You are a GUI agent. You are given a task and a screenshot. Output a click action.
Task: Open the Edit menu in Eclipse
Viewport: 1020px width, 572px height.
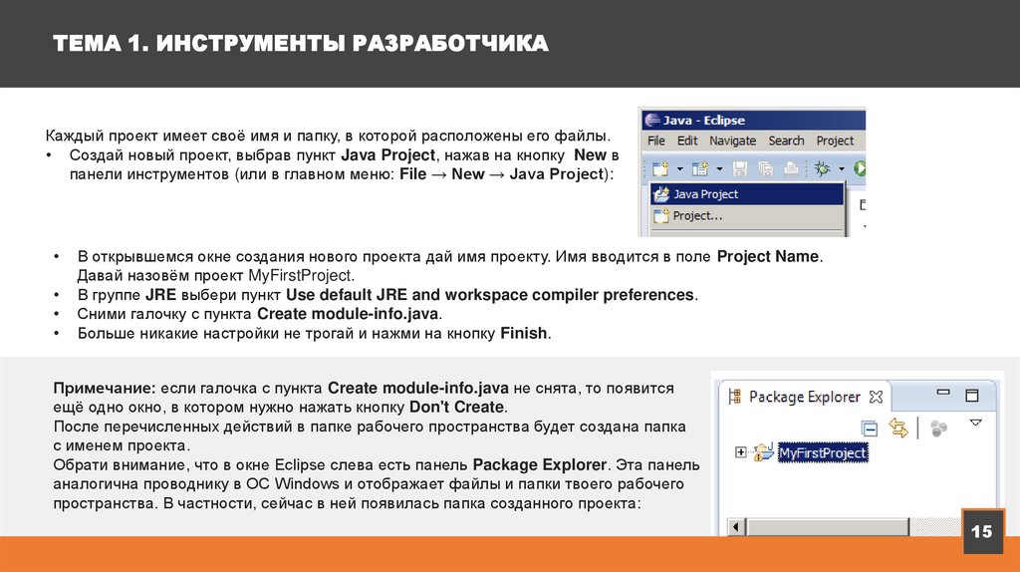(687, 141)
